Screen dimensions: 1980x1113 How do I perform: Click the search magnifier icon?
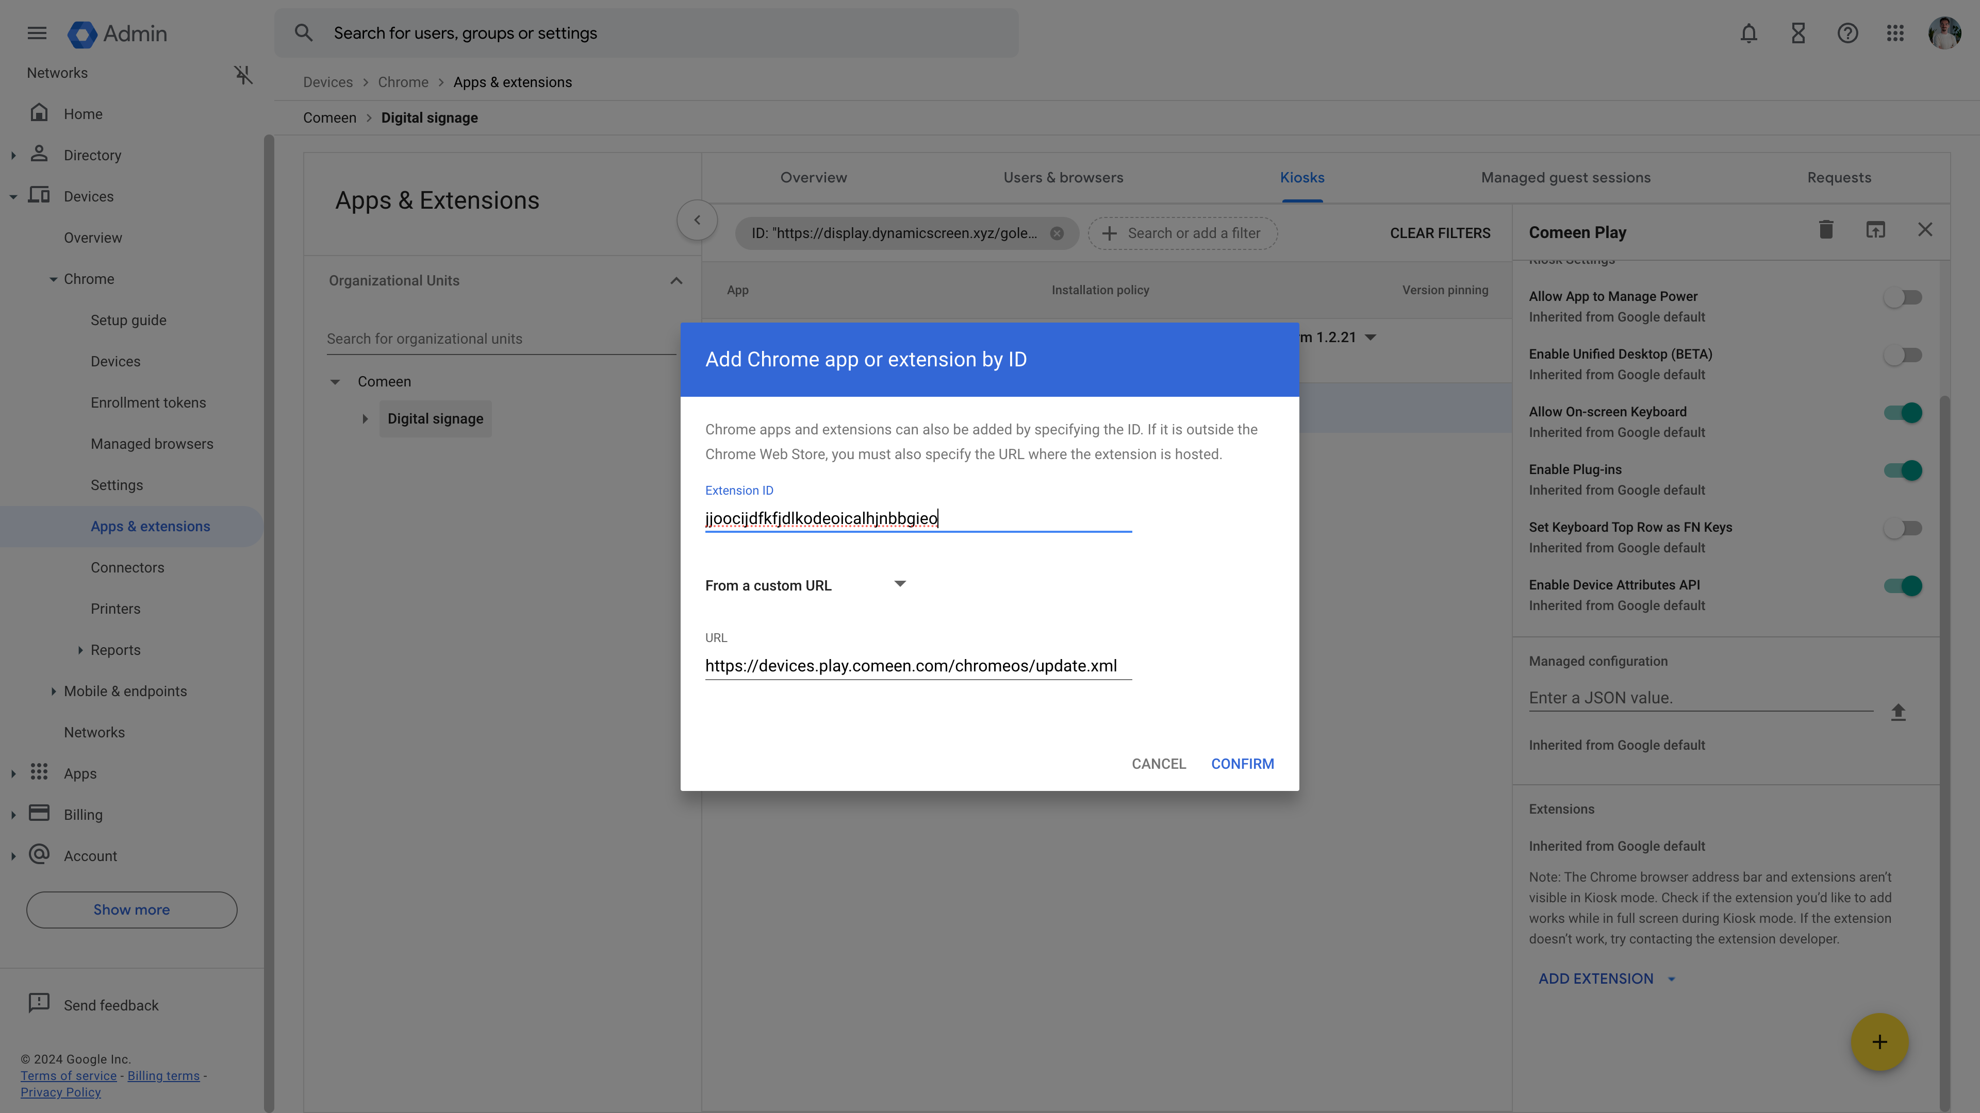coord(304,33)
